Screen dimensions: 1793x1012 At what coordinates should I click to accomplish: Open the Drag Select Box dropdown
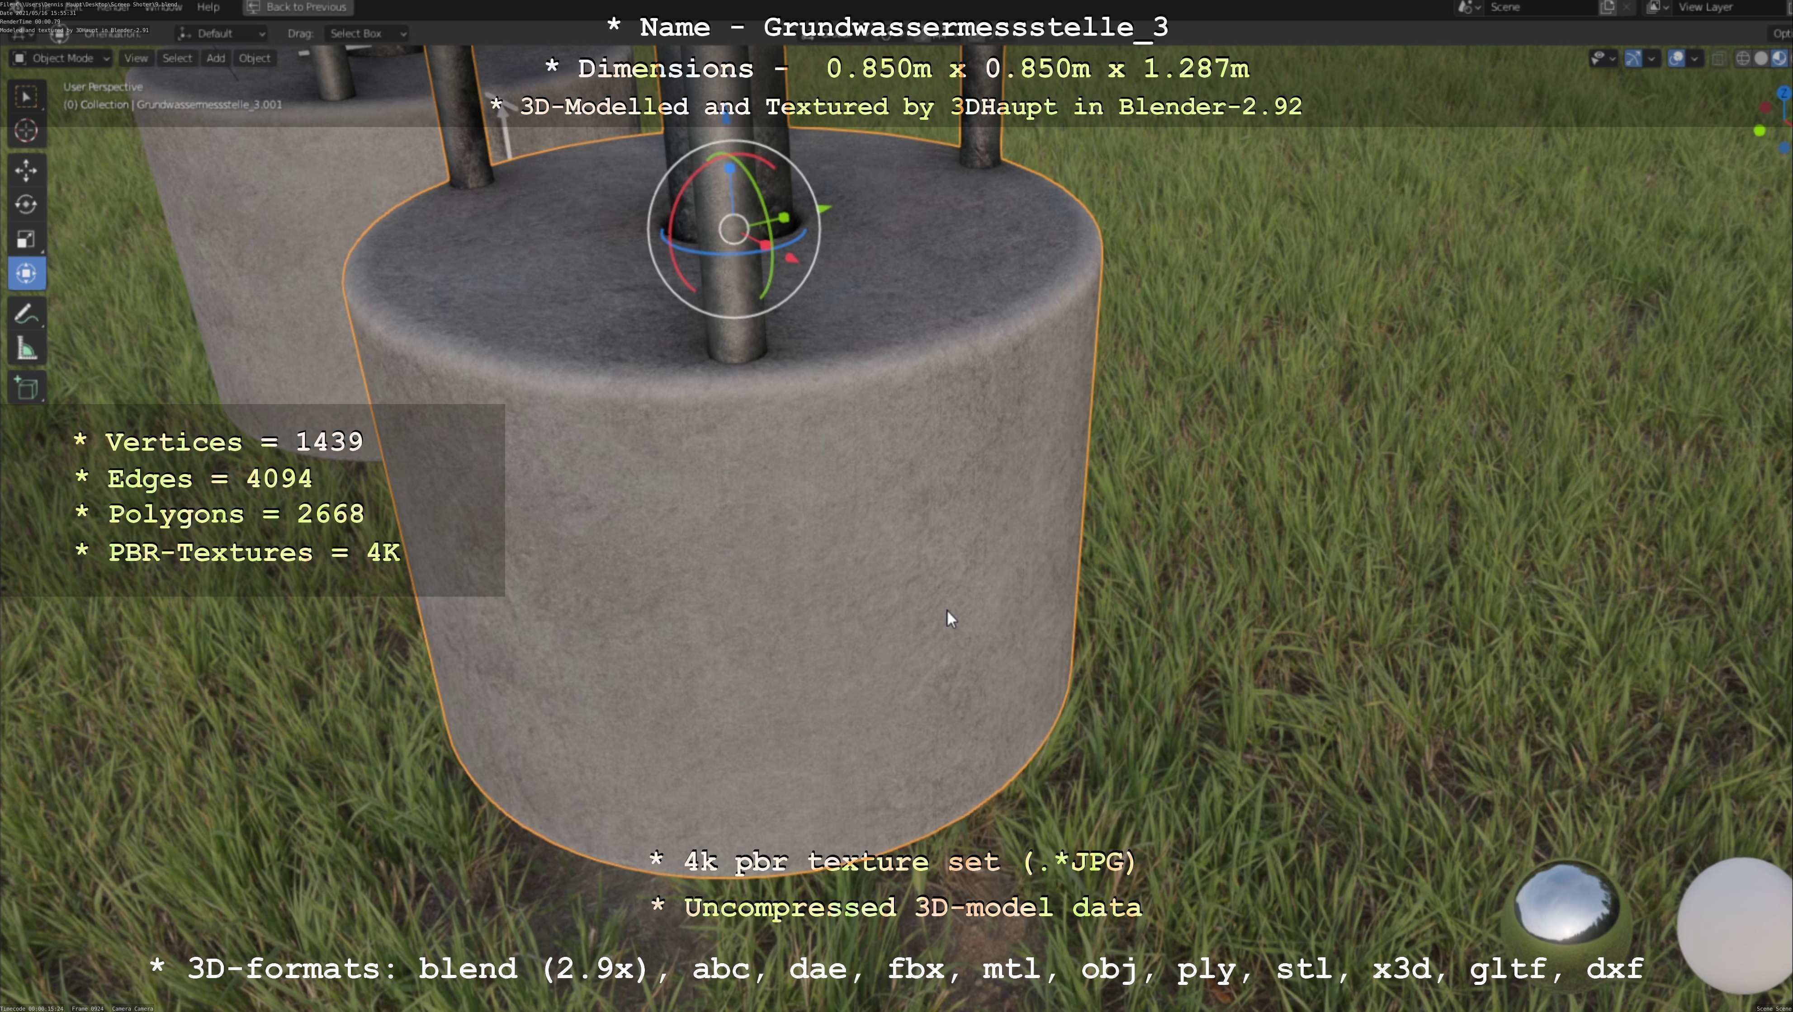click(x=366, y=33)
